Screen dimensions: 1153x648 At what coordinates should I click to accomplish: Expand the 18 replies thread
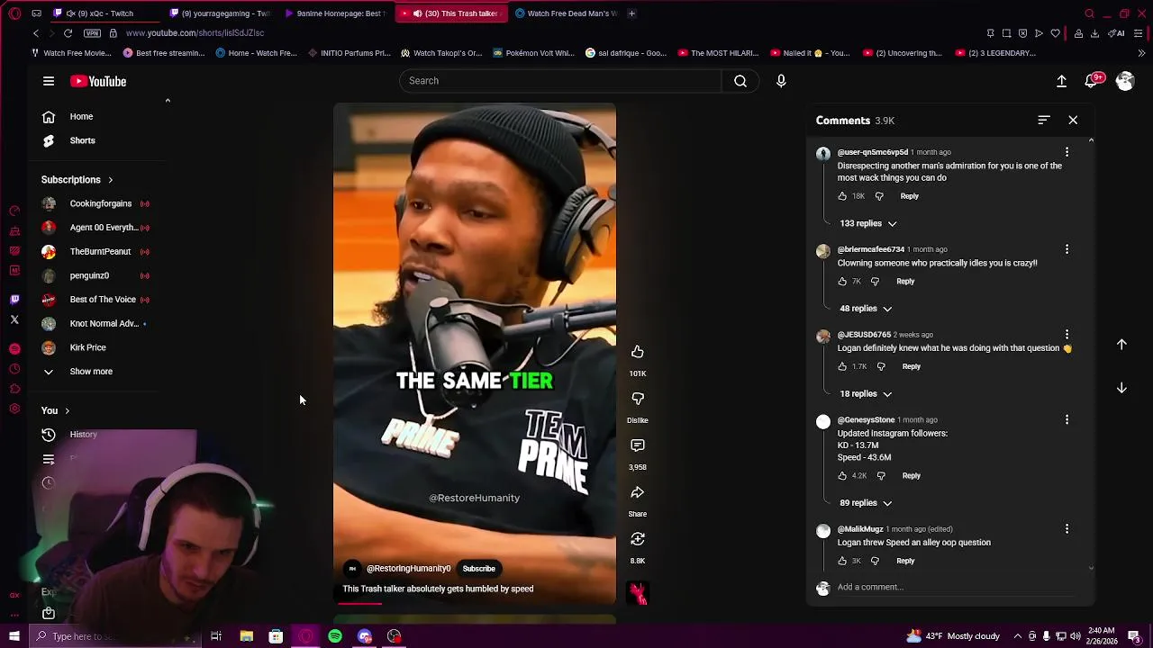[866, 394]
